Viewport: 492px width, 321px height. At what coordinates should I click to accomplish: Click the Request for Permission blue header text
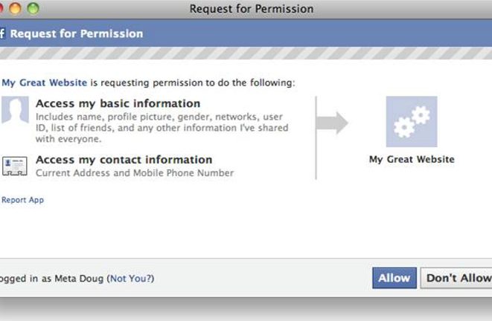click(77, 33)
